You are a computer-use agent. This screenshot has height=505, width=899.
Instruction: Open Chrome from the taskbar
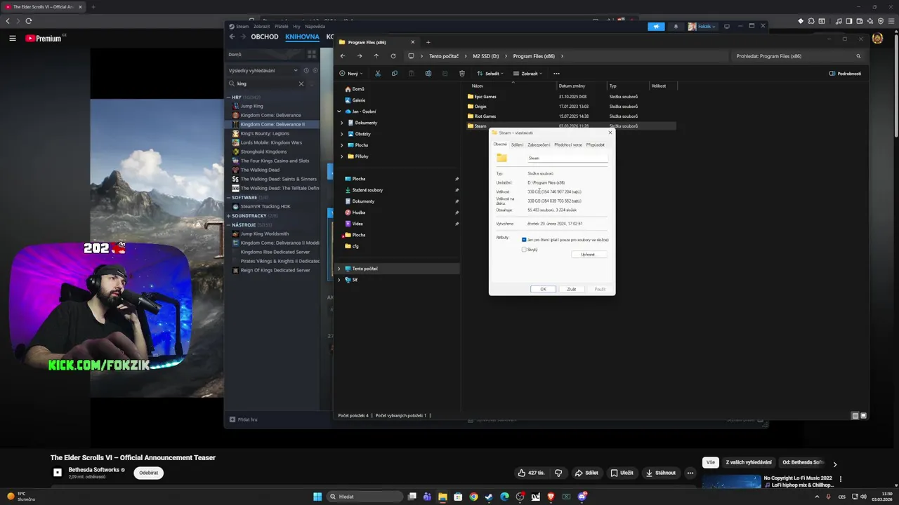click(473, 497)
